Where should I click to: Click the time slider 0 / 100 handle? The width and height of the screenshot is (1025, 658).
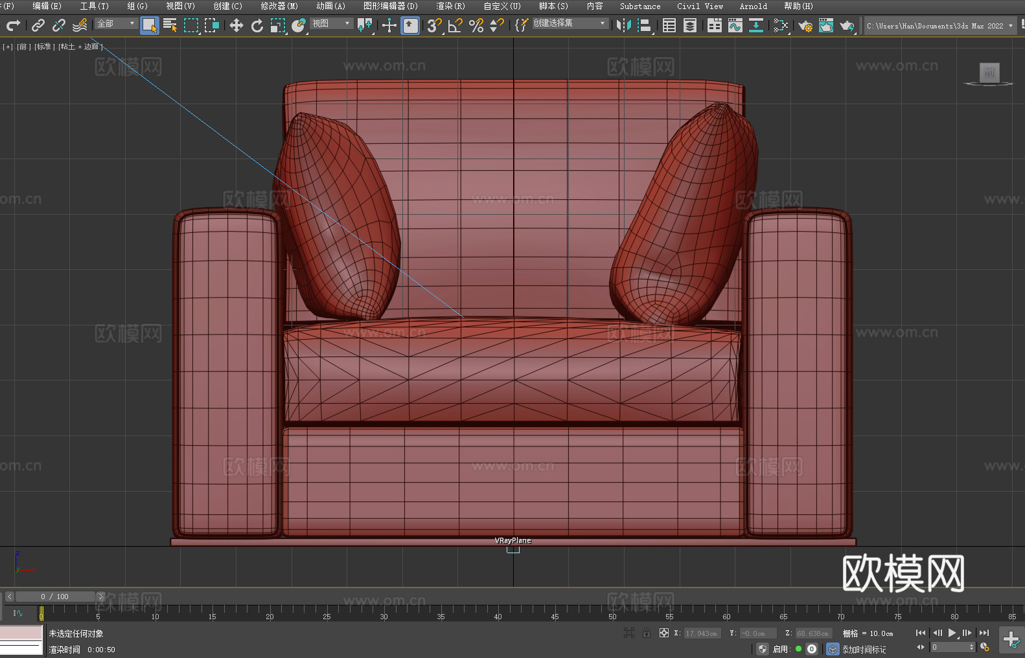55,597
